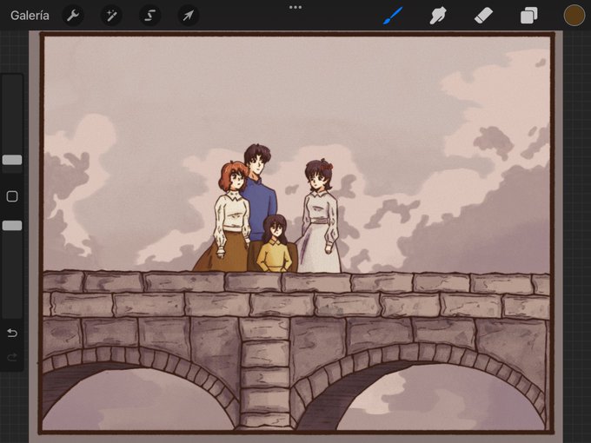Tap the undo arrow in sidebar

tap(12, 333)
